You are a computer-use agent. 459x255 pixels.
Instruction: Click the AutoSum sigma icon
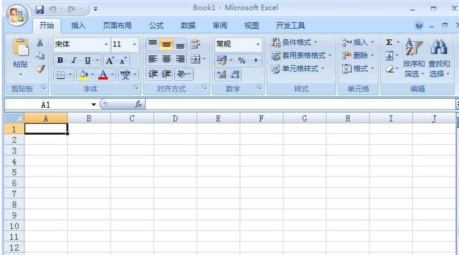pyautogui.click(x=389, y=43)
